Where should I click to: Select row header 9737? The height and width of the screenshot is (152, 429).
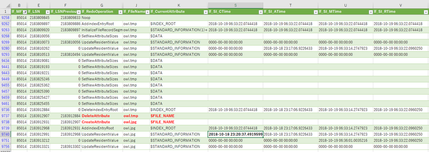(x=5, y=116)
